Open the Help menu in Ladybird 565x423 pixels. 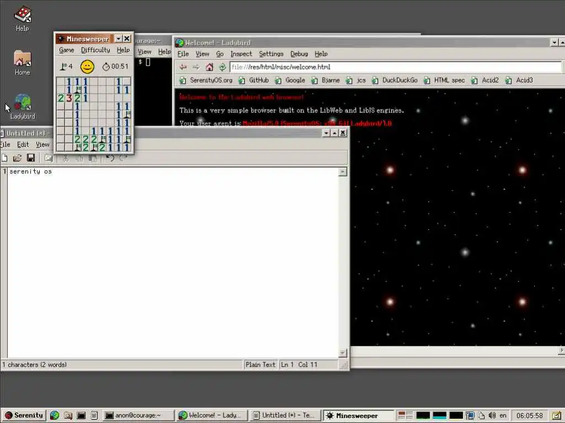click(x=321, y=54)
